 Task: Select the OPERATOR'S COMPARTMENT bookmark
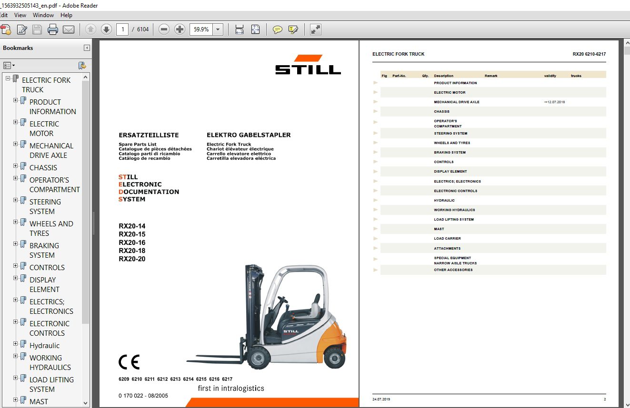click(55, 185)
